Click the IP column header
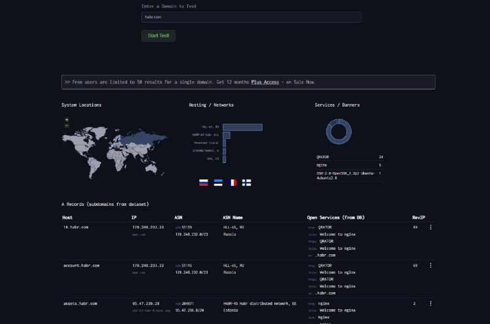The width and height of the screenshot is (490, 324). [134, 217]
